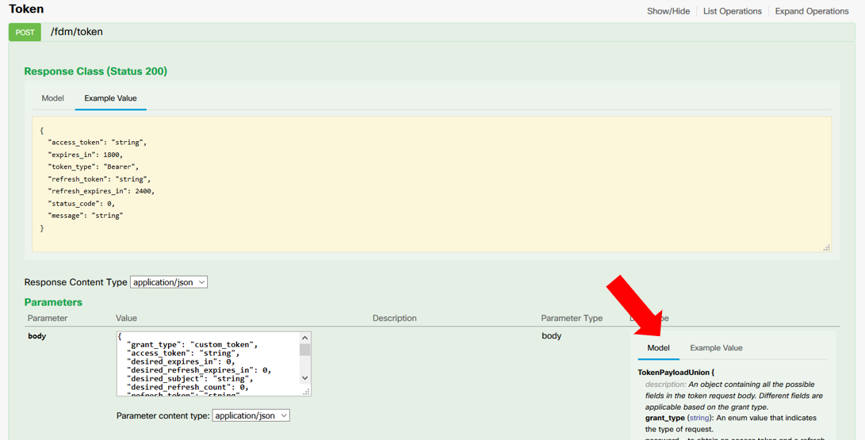
Task: Click the green POST method badge
Action: pos(25,33)
